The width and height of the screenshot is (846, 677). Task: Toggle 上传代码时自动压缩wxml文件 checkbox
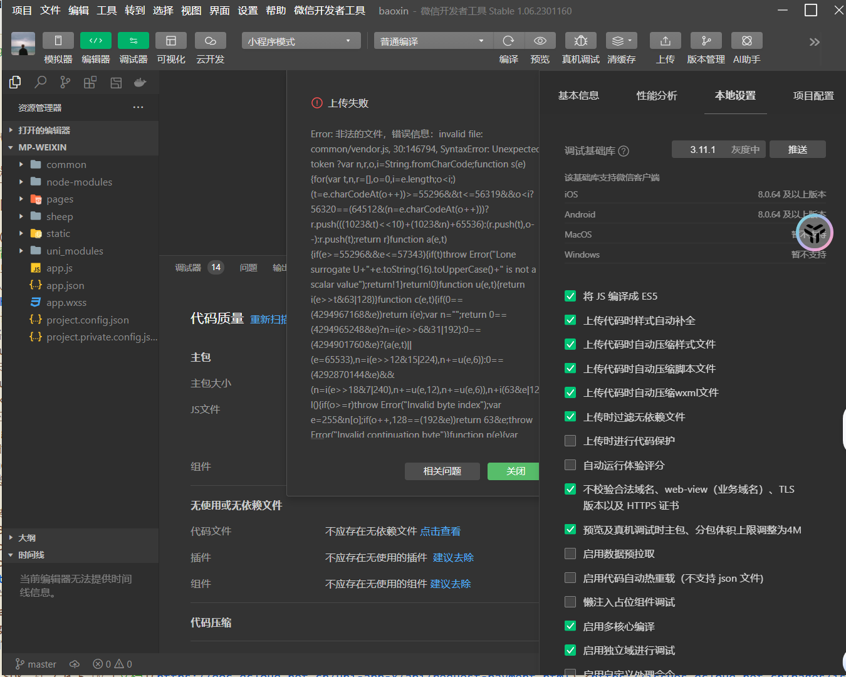[x=570, y=392]
